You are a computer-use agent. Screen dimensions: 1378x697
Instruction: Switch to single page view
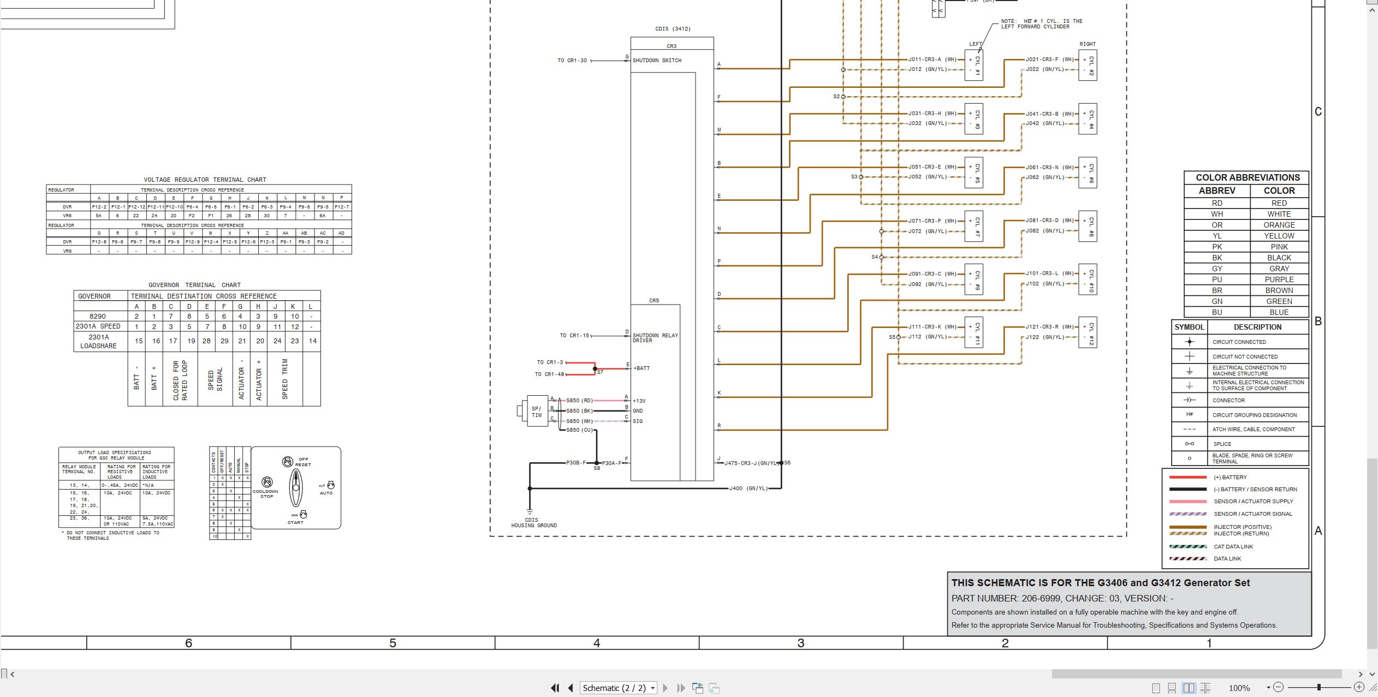click(x=1156, y=688)
